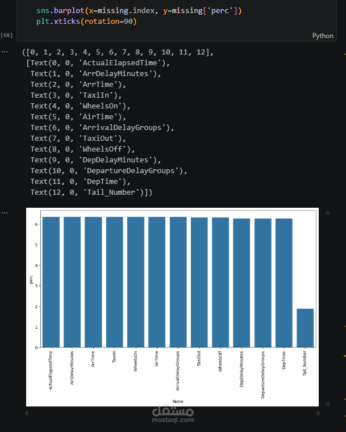346x432 pixels.
Task: Click the up scroll arrow beside the chart
Action: (x=327, y=213)
